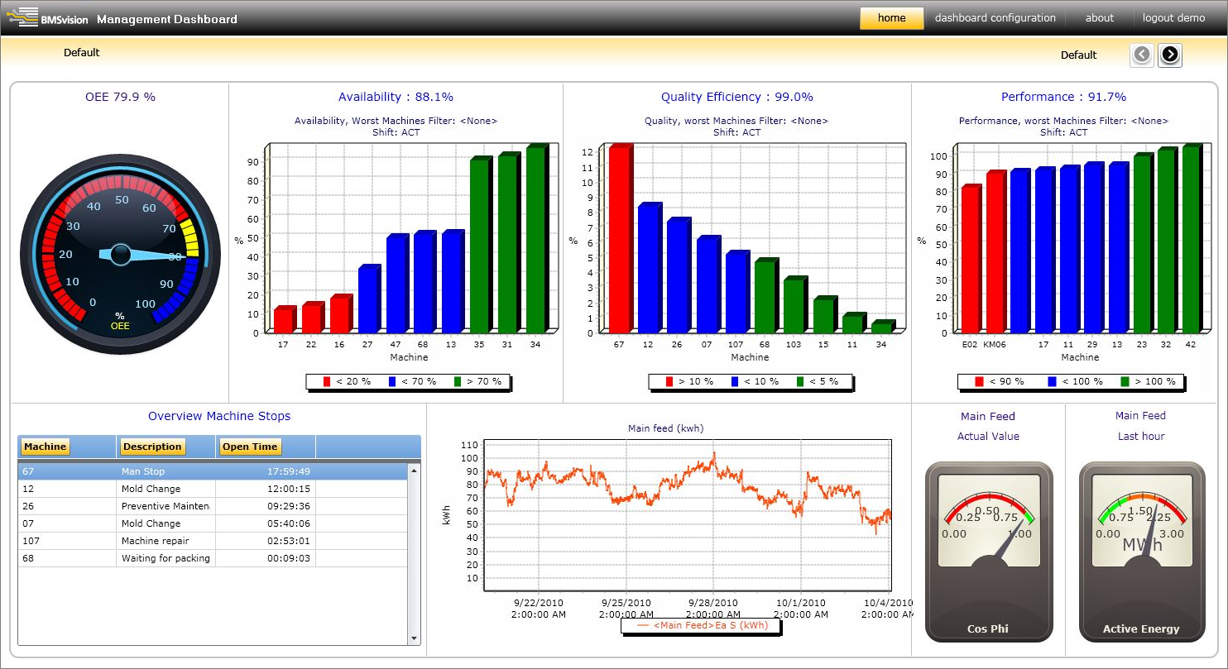Click red '< 20 %' legend swatch in Availability

tap(327, 382)
